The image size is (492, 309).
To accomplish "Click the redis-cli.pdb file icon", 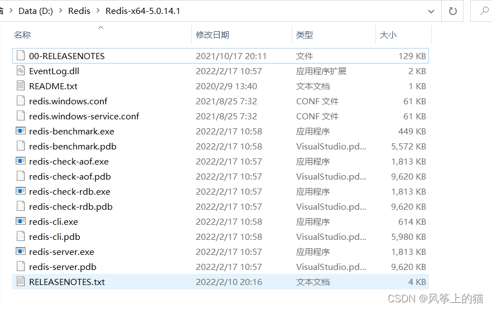I will [21, 236].
